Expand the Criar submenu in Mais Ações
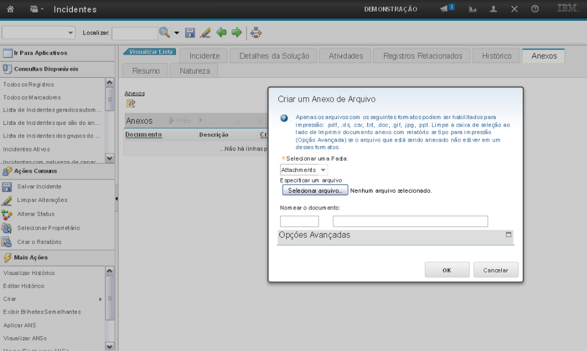Screen dimensions: 587x351 (100, 299)
